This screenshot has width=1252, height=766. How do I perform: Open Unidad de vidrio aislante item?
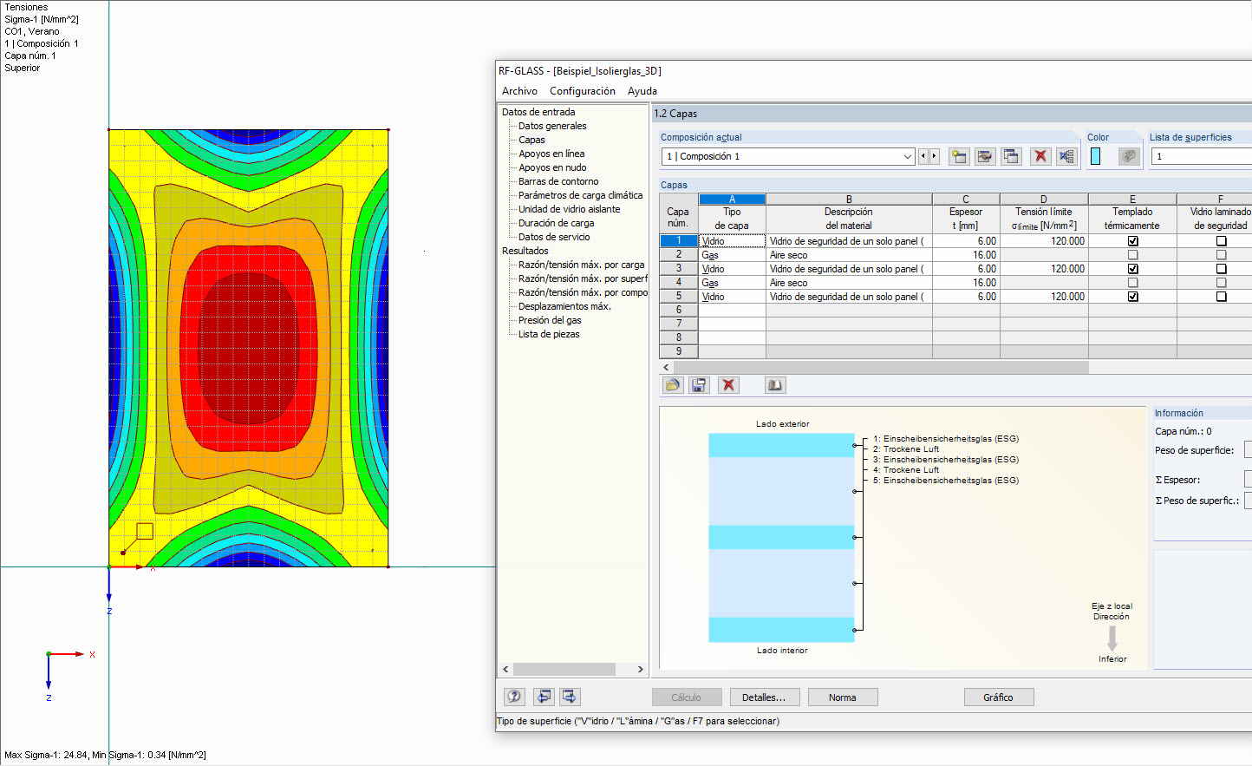(x=569, y=209)
